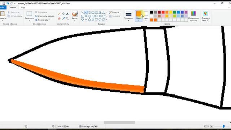Choose the straight Line shape
231x130 pixels.
click(83, 13)
